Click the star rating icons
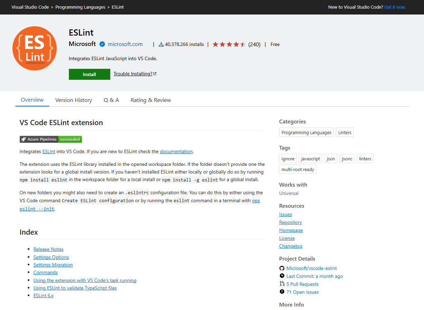424x310 pixels. (x=229, y=44)
